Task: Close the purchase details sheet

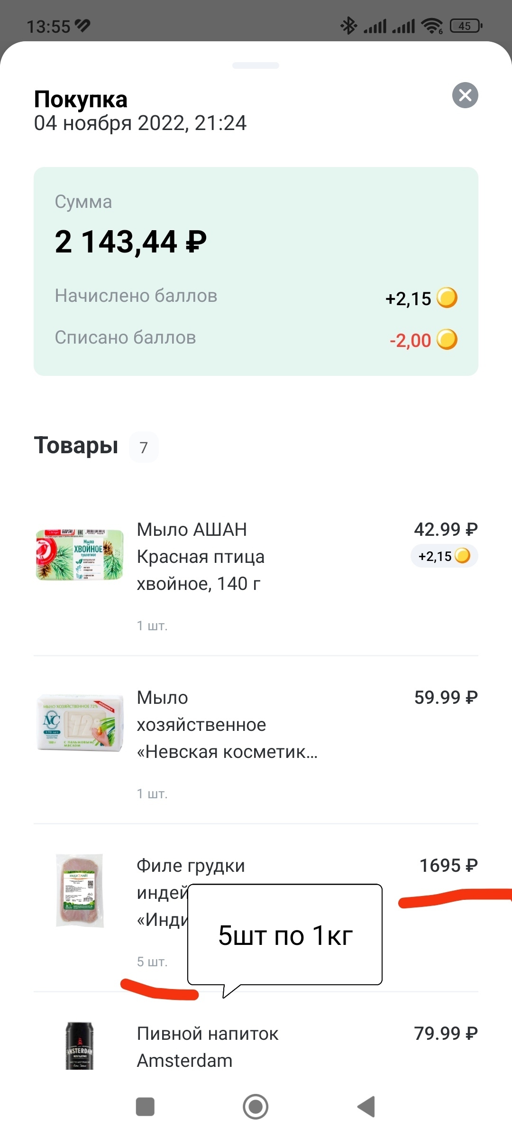Action: coord(465,95)
